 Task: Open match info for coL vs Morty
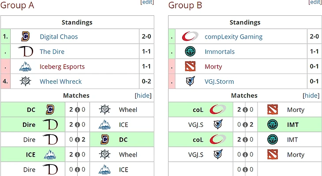pos(245,110)
